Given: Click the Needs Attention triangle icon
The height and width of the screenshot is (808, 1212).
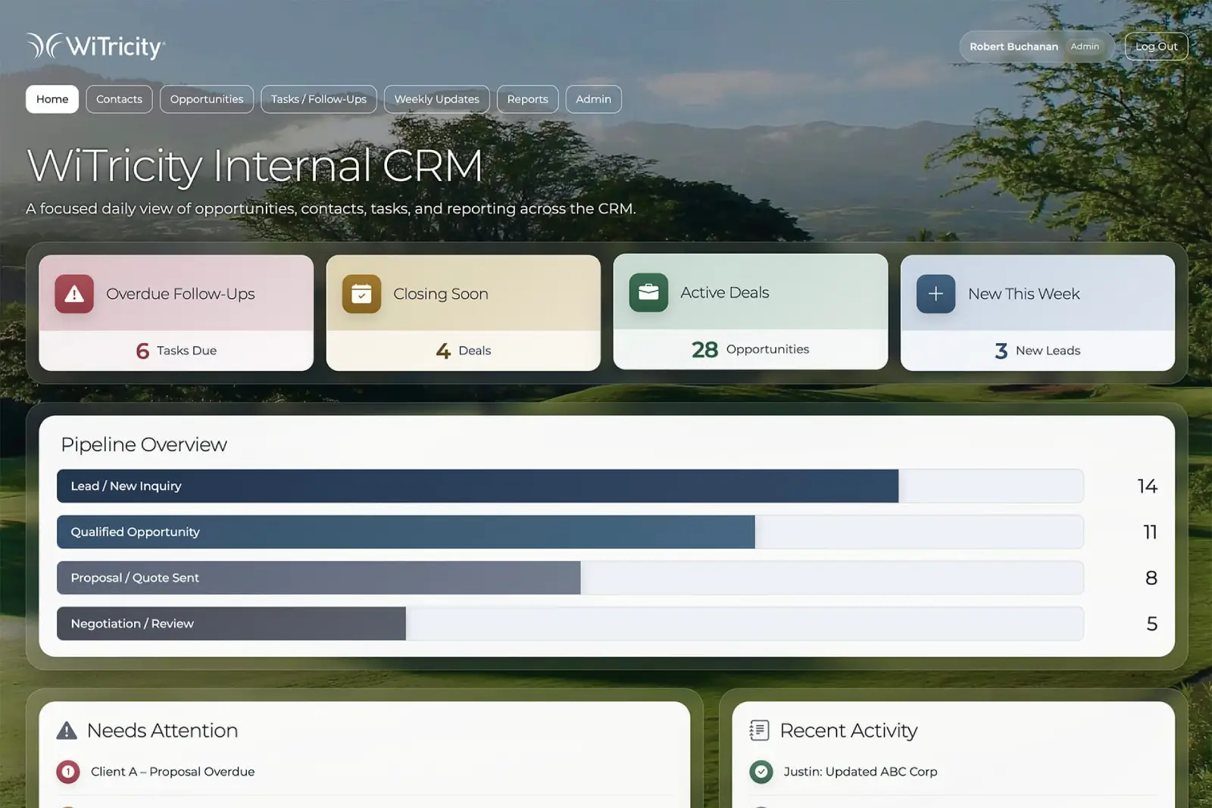Looking at the screenshot, I should click(x=67, y=730).
